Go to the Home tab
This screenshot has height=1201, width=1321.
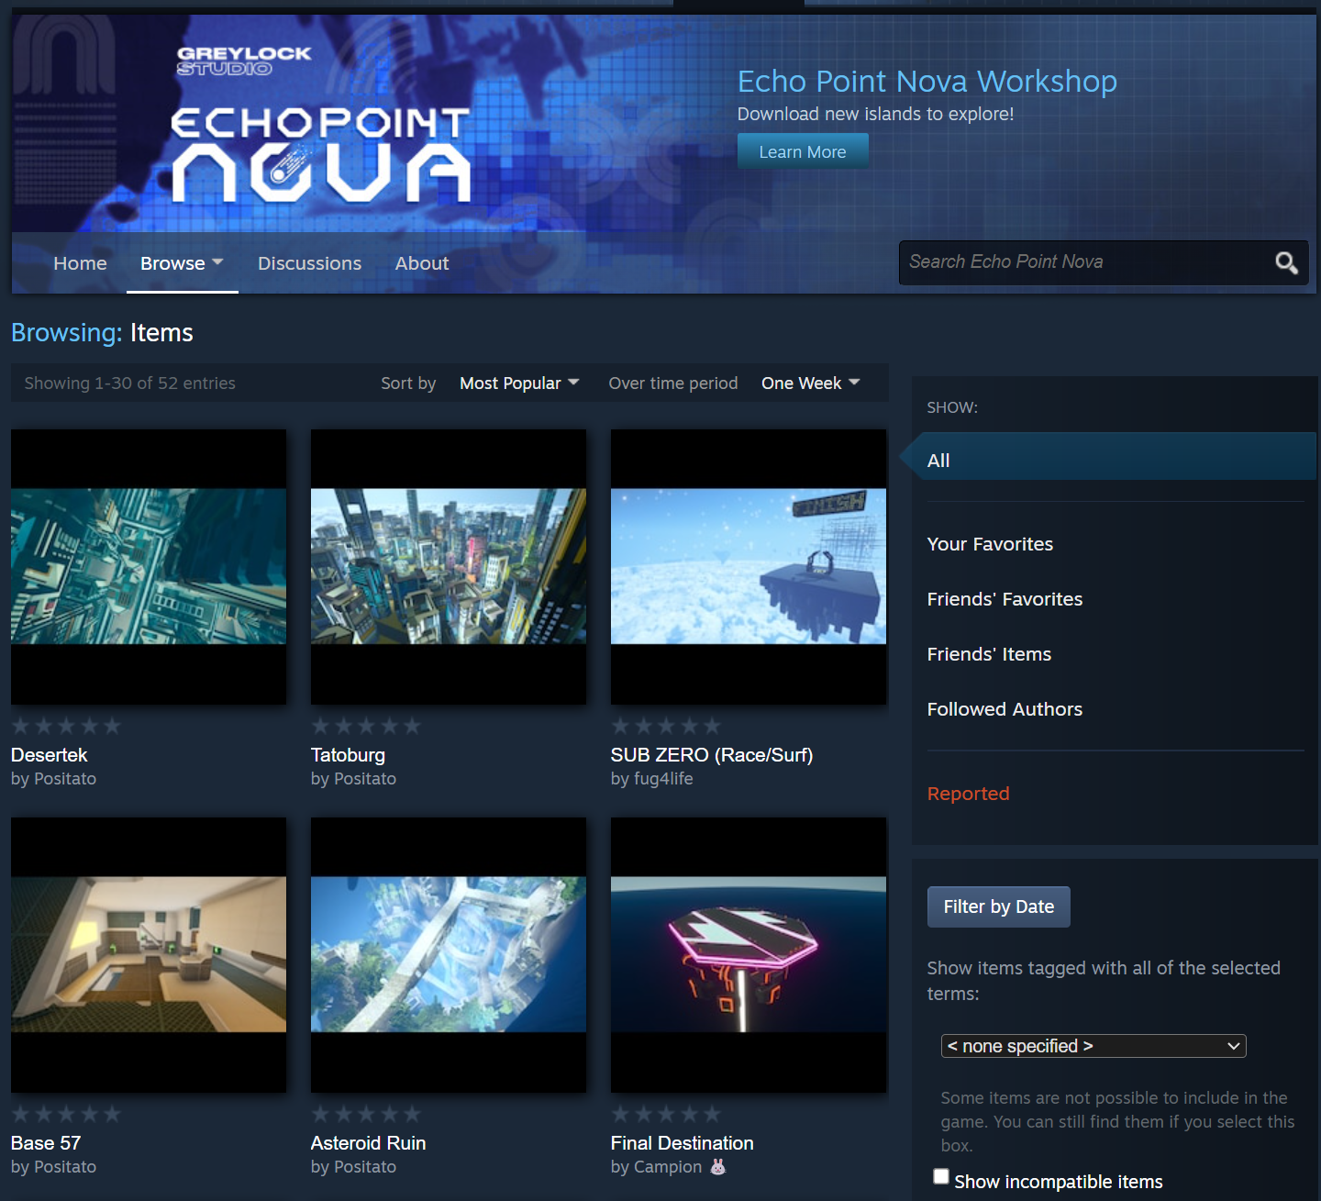tap(80, 263)
